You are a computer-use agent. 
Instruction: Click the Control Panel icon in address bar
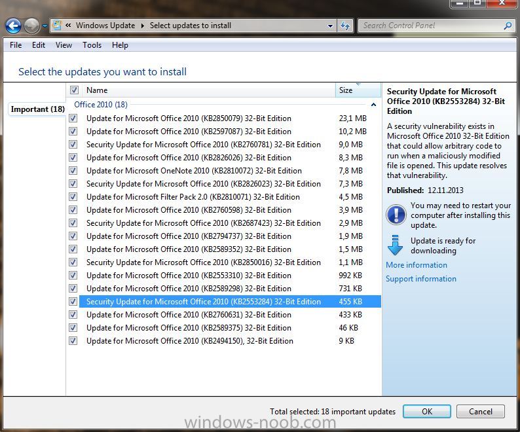click(57, 26)
